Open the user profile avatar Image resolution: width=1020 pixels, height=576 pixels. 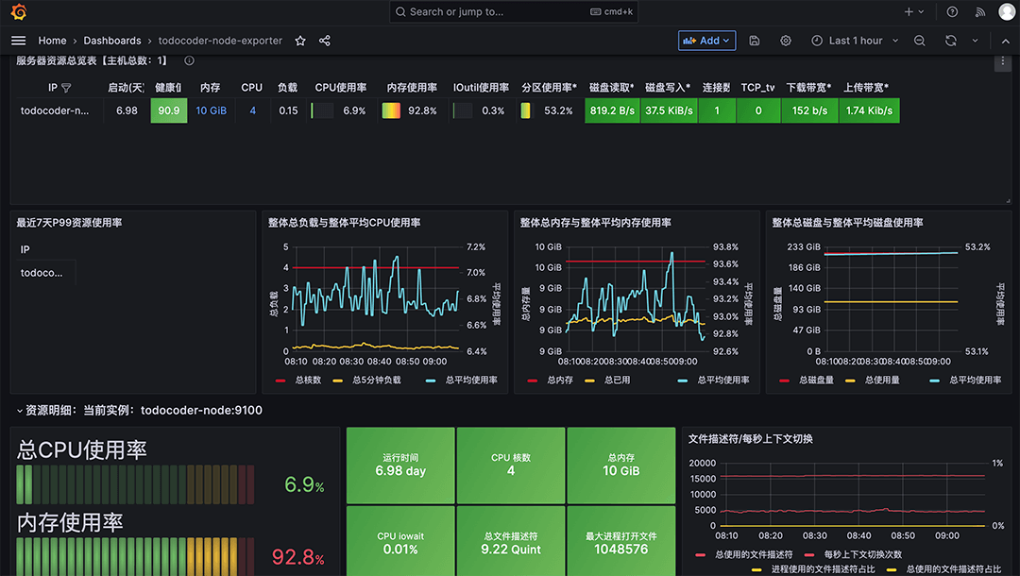(1007, 11)
